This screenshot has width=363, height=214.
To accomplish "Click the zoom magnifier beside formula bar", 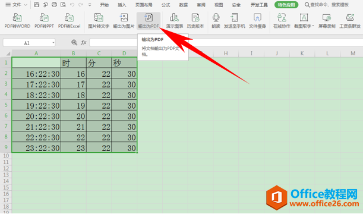I will (74, 42).
